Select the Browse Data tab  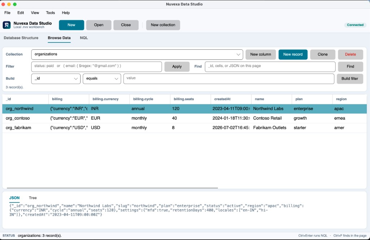coord(59,38)
